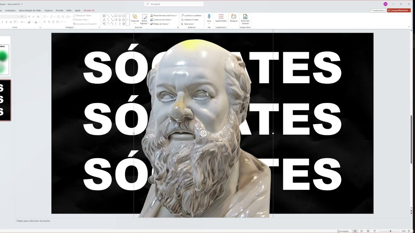This screenshot has width=415, height=233.
Task: Collapse the ribbon with the chevron
Action: [x=409, y=27]
